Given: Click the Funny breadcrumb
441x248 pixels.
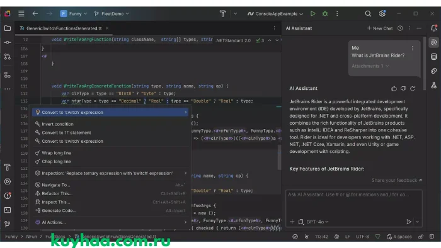Looking at the screenshot, I should [x=11, y=237].
